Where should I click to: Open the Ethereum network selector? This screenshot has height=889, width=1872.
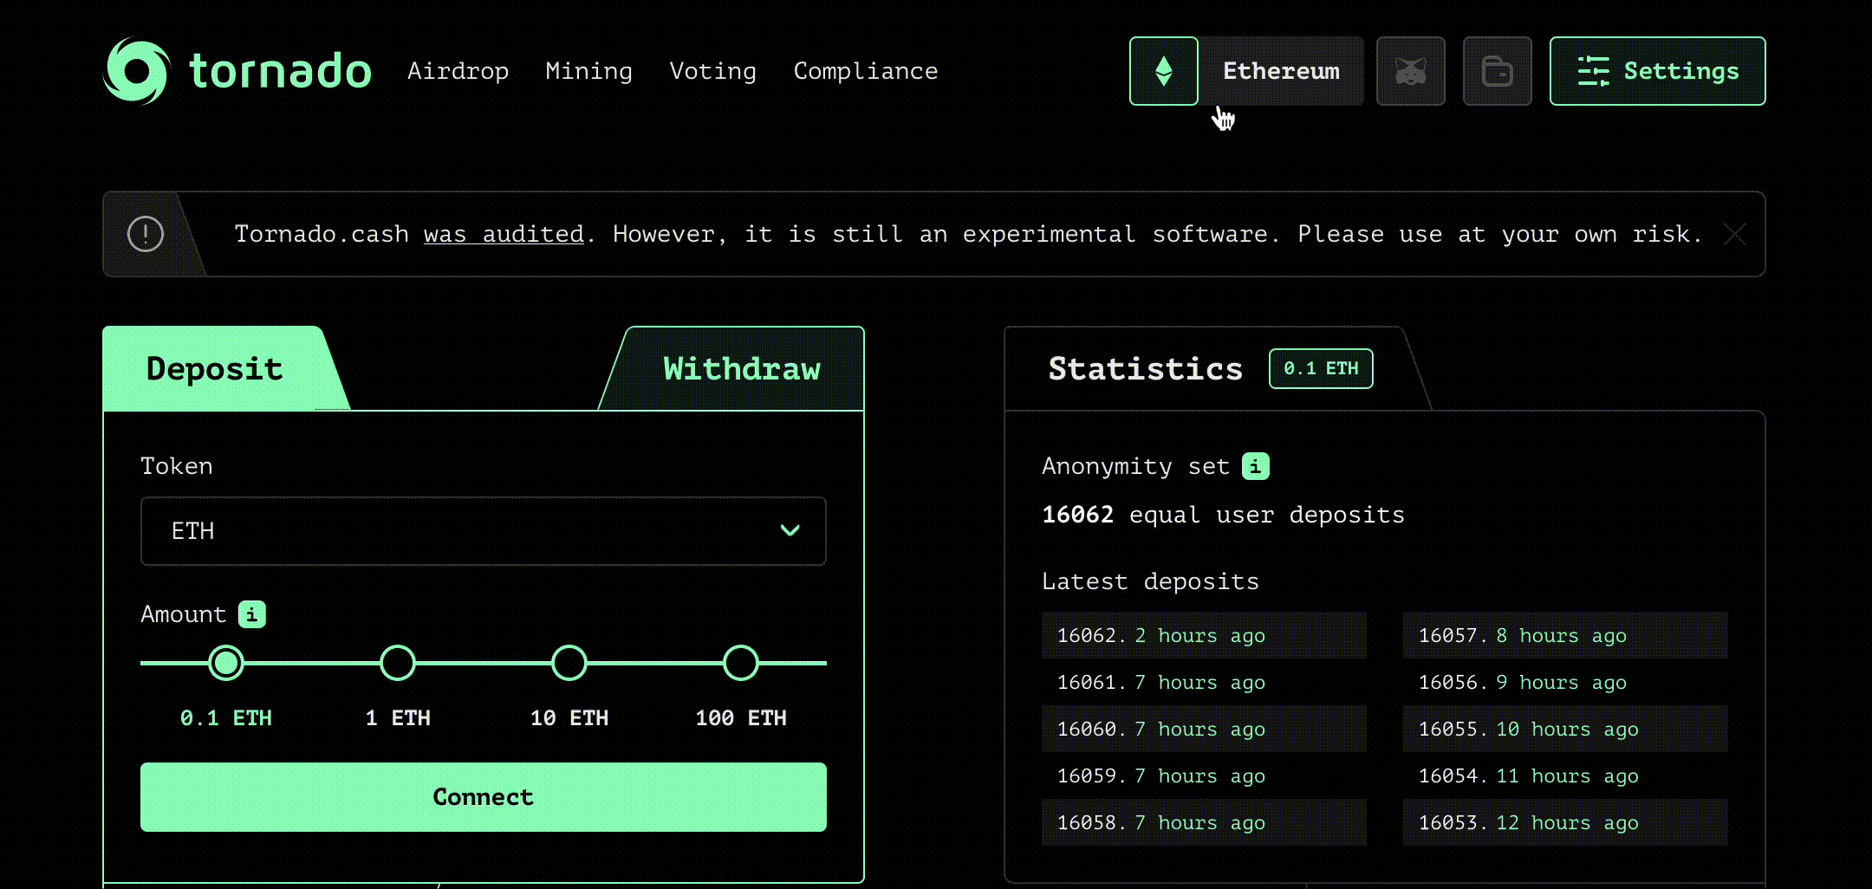point(1280,71)
